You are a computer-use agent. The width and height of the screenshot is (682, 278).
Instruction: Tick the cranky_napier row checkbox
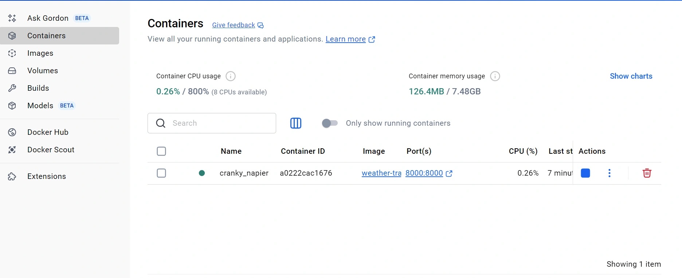point(161,173)
